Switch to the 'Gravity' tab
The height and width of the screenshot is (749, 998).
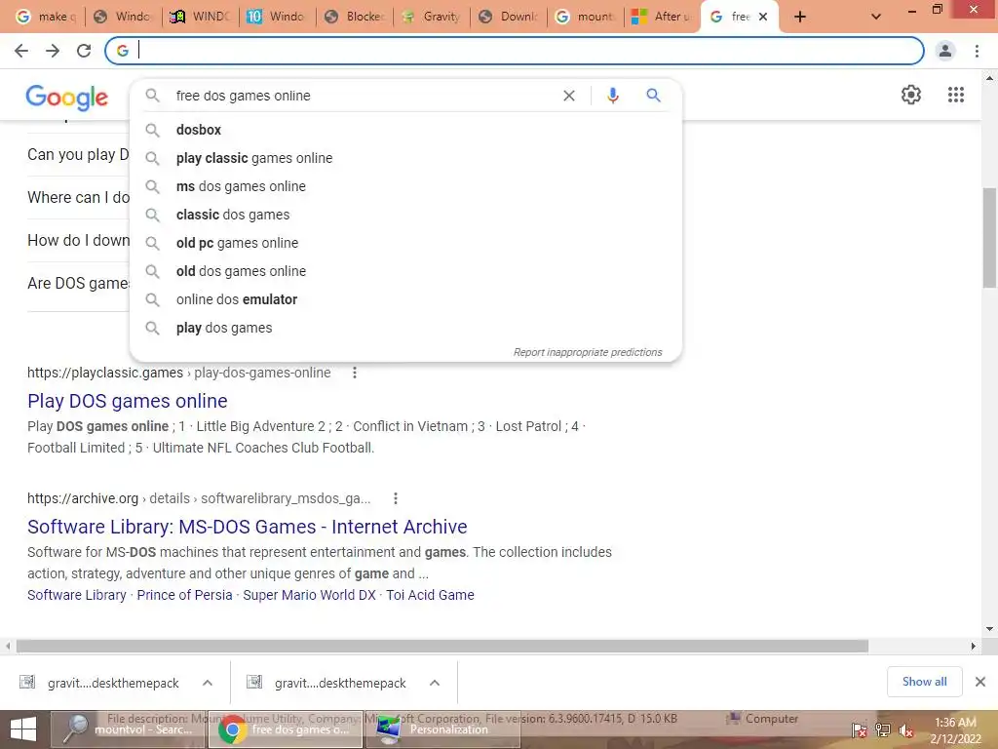point(432,17)
